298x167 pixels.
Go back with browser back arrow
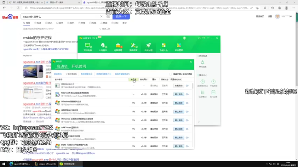[x=4, y=8]
